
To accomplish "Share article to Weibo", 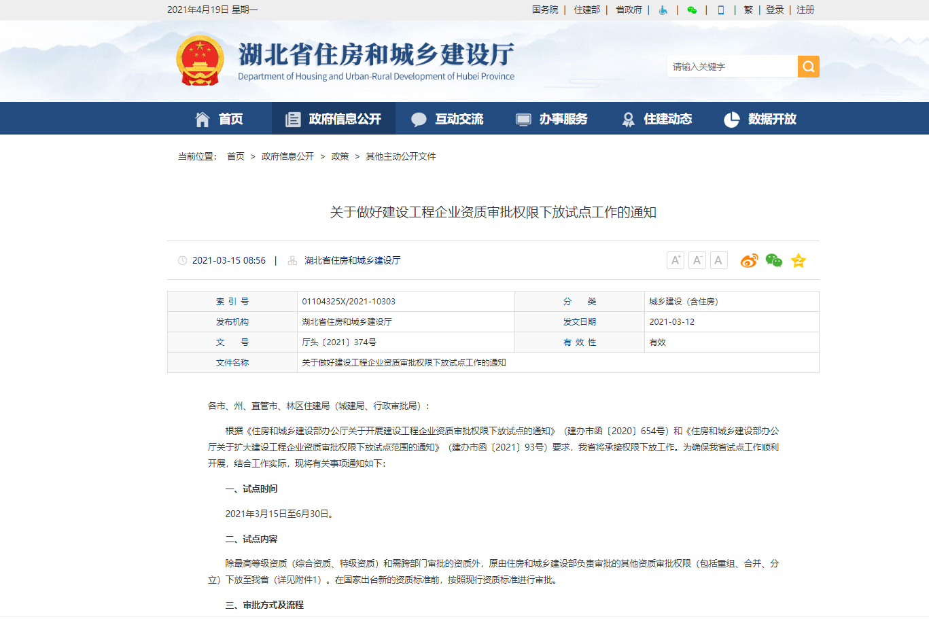I will coord(749,261).
